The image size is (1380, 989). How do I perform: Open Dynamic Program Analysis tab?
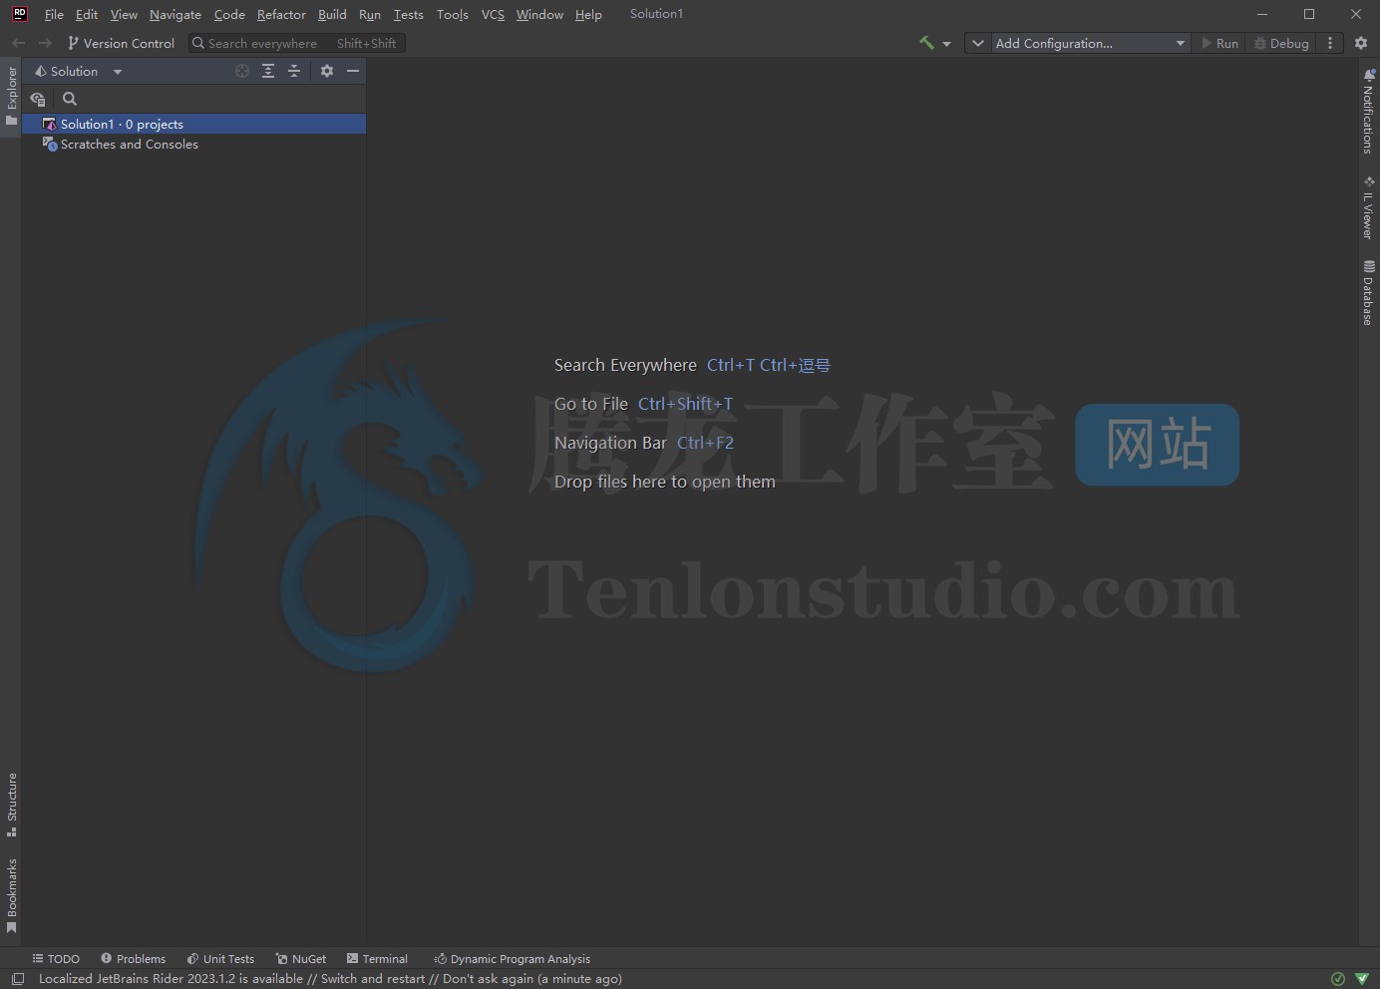pyautogui.click(x=512, y=959)
